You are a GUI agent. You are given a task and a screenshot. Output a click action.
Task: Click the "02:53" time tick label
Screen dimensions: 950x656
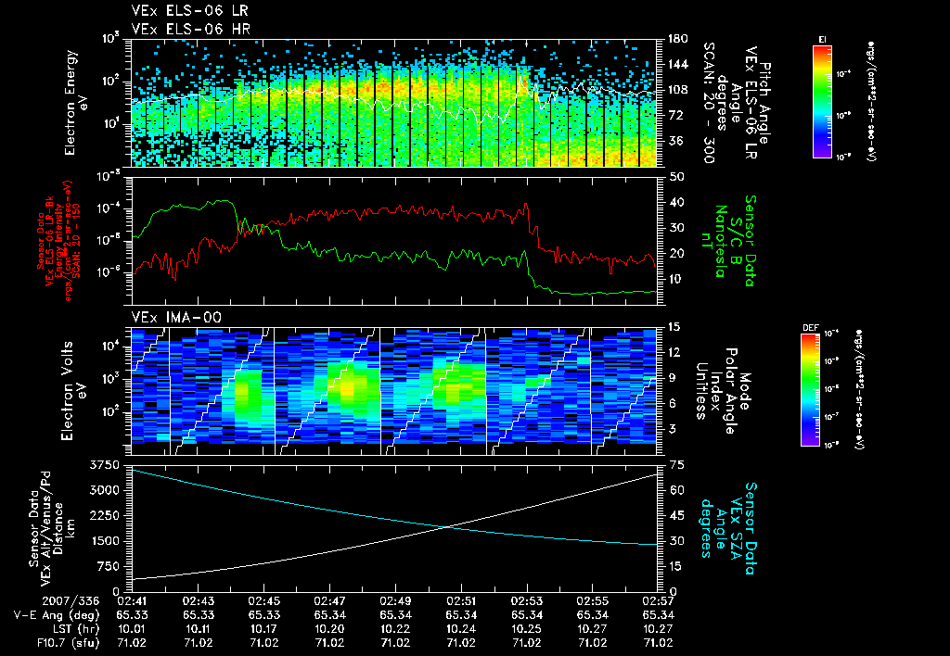coord(527,601)
